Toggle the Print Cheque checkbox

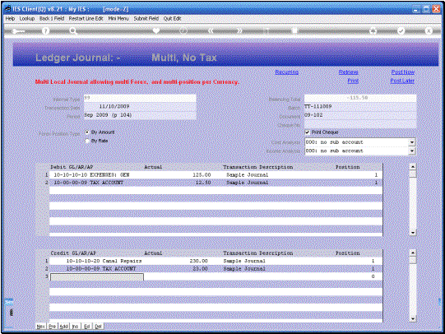click(x=307, y=132)
